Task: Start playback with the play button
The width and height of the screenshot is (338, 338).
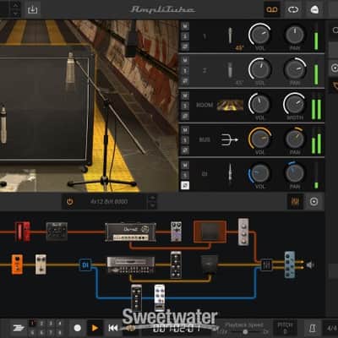Action: tap(95, 328)
